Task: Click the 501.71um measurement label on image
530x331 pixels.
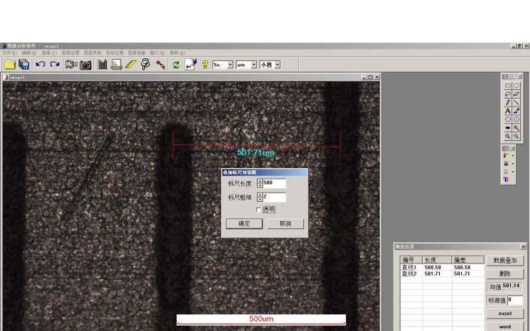Action: coord(256,153)
